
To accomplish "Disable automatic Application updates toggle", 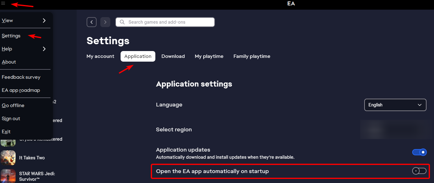I will [419, 152].
